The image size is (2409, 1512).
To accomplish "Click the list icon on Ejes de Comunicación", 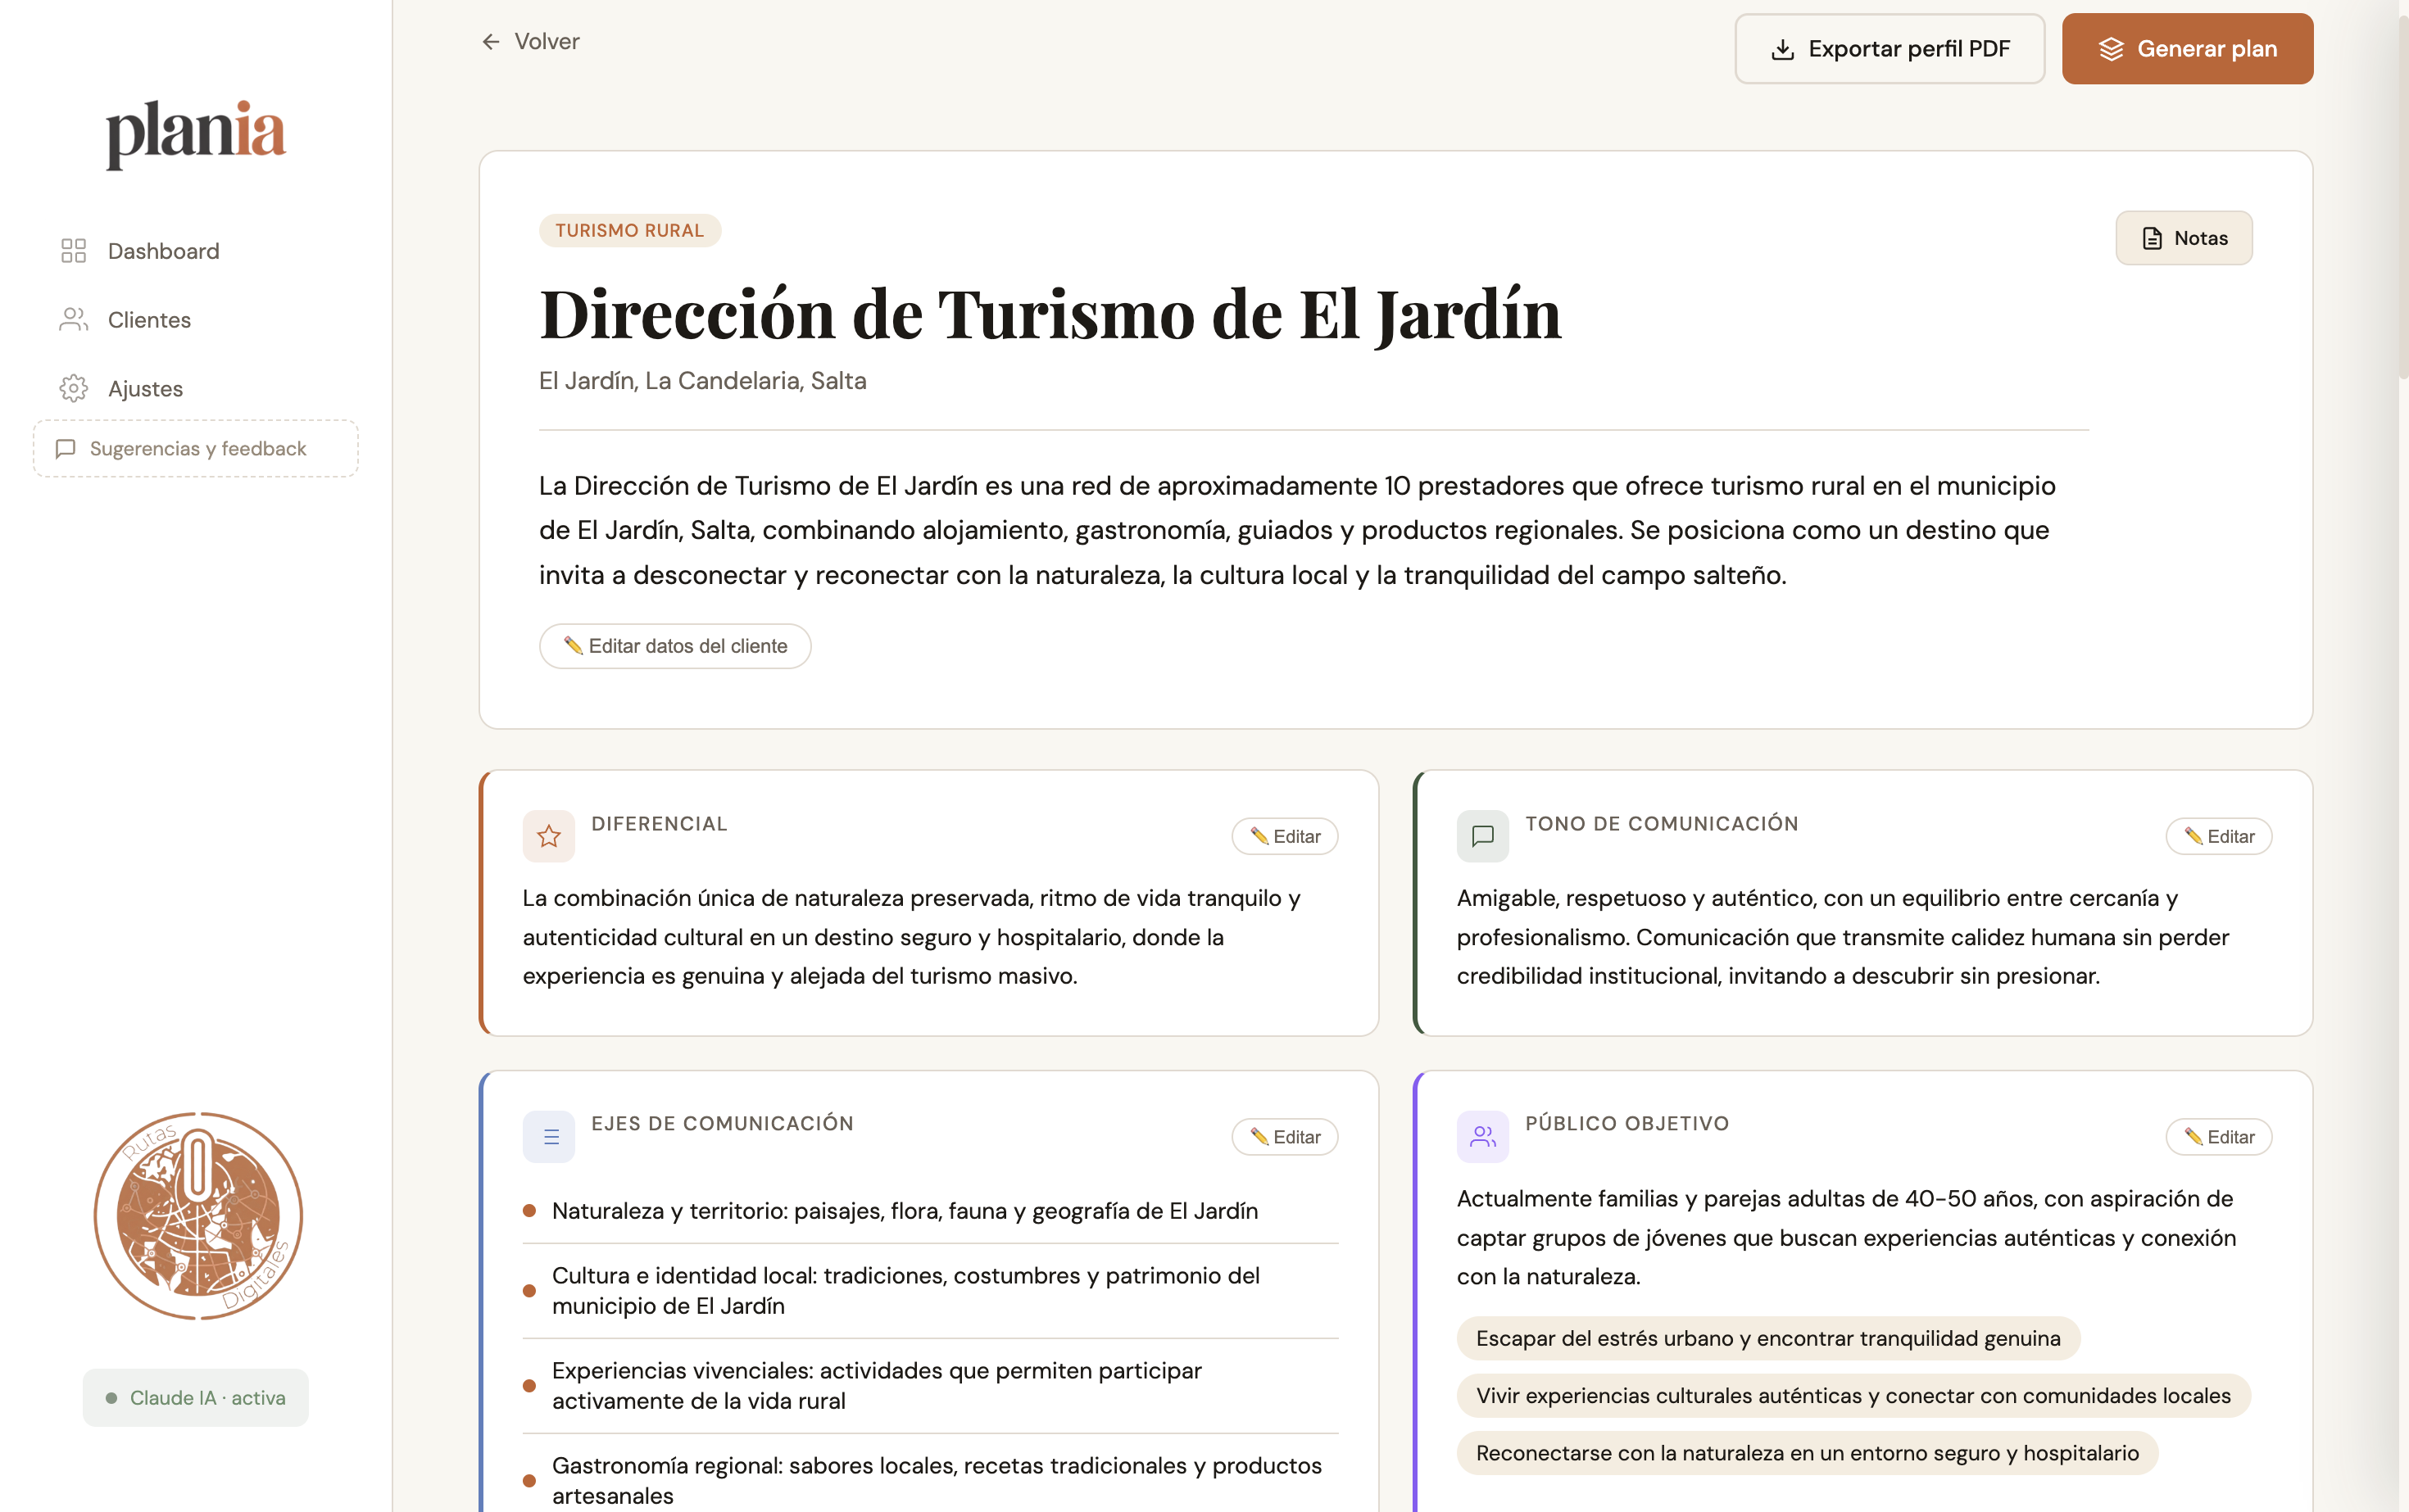I will tap(548, 1136).
